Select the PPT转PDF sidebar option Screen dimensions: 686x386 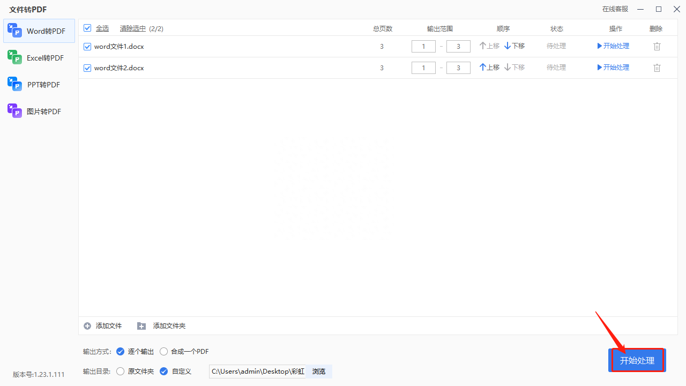[x=39, y=85]
